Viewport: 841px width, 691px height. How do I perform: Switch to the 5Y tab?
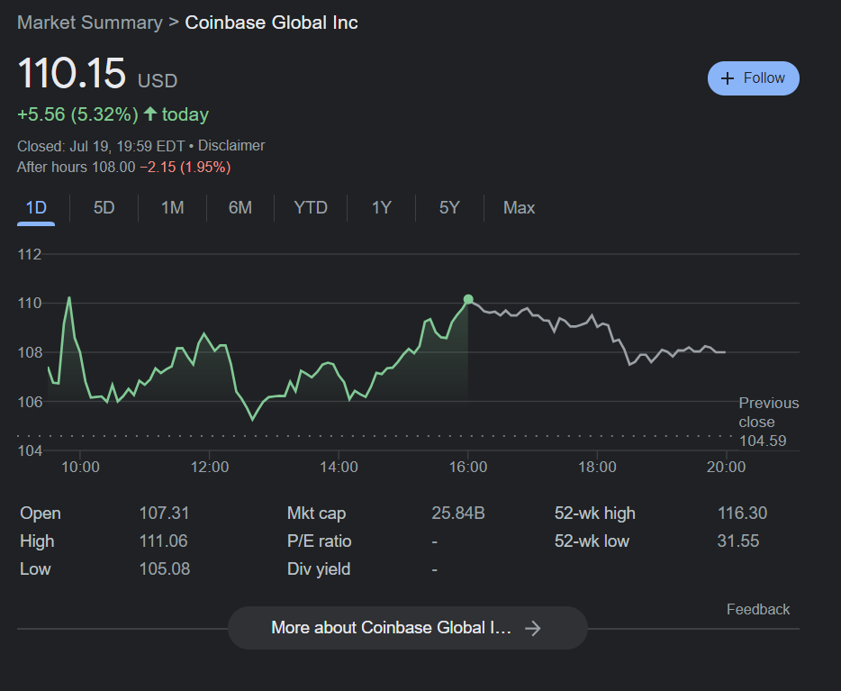click(449, 208)
